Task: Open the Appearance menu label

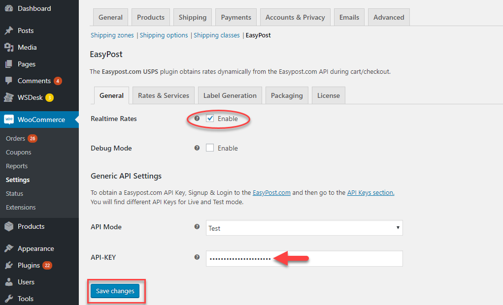Action: click(36, 248)
